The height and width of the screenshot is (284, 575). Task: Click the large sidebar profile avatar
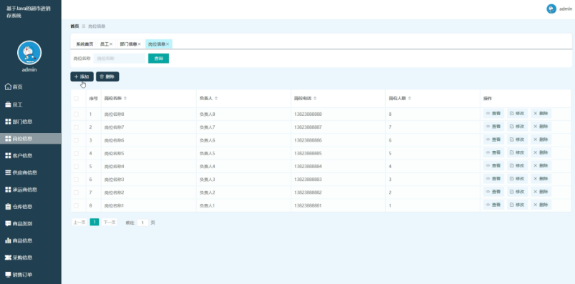point(29,52)
